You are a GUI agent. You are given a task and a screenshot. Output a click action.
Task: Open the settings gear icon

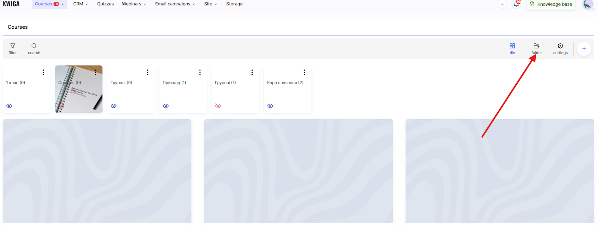coord(560,46)
